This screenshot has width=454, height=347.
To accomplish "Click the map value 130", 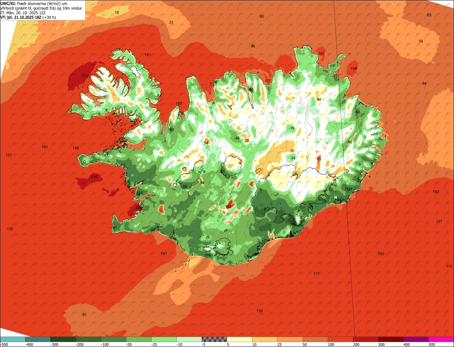I will pos(10,229).
